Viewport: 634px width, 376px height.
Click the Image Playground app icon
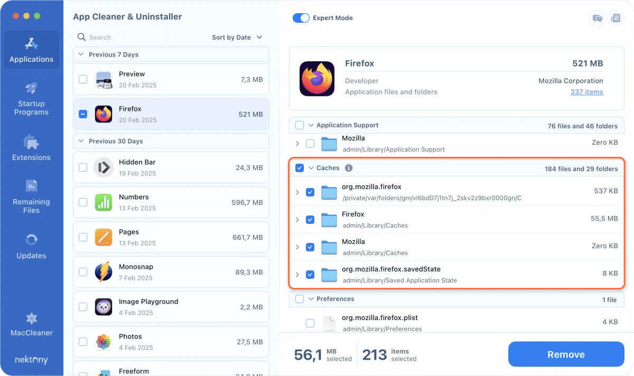pyautogui.click(x=104, y=307)
